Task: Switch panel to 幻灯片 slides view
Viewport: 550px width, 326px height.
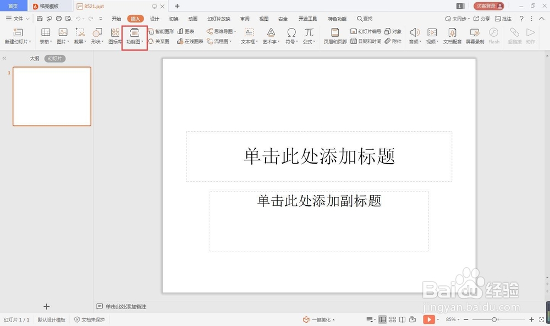Action: click(x=54, y=59)
